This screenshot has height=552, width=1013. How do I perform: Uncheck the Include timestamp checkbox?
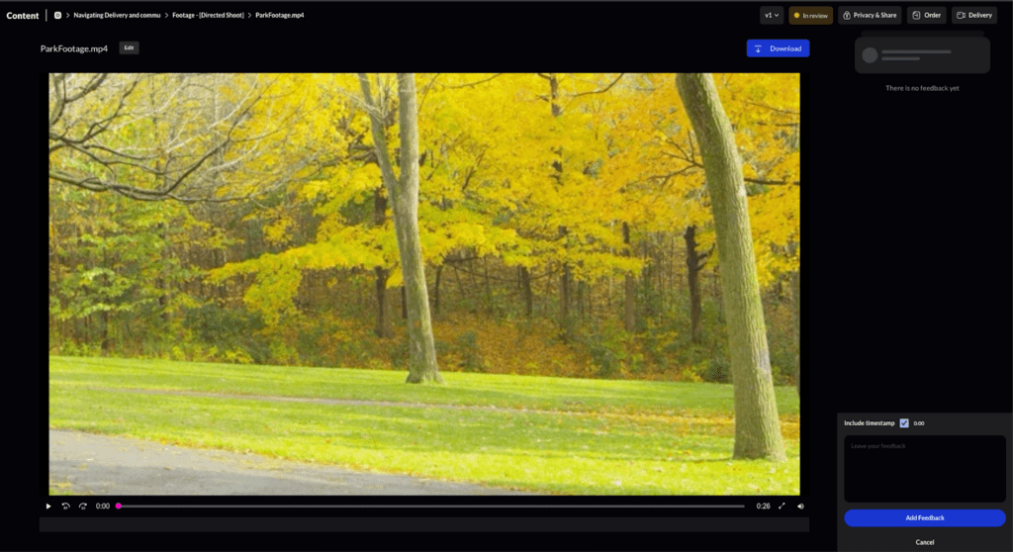click(x=904, y=422)
